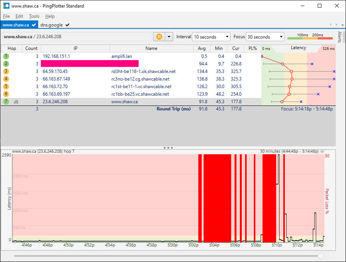Click the PL% column header
The image size is (346, 262).
click(x=253, y=48)
